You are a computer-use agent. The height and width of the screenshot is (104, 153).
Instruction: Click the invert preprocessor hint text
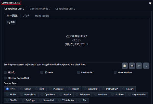[45, 64]
